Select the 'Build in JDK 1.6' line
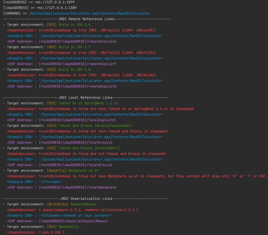268x235 pixels. click(x=47, y=25)
